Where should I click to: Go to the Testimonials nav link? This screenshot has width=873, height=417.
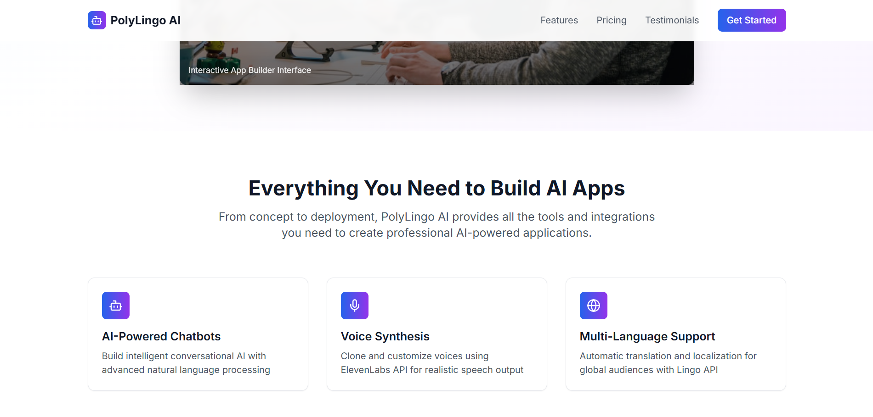tap(672, 20)
